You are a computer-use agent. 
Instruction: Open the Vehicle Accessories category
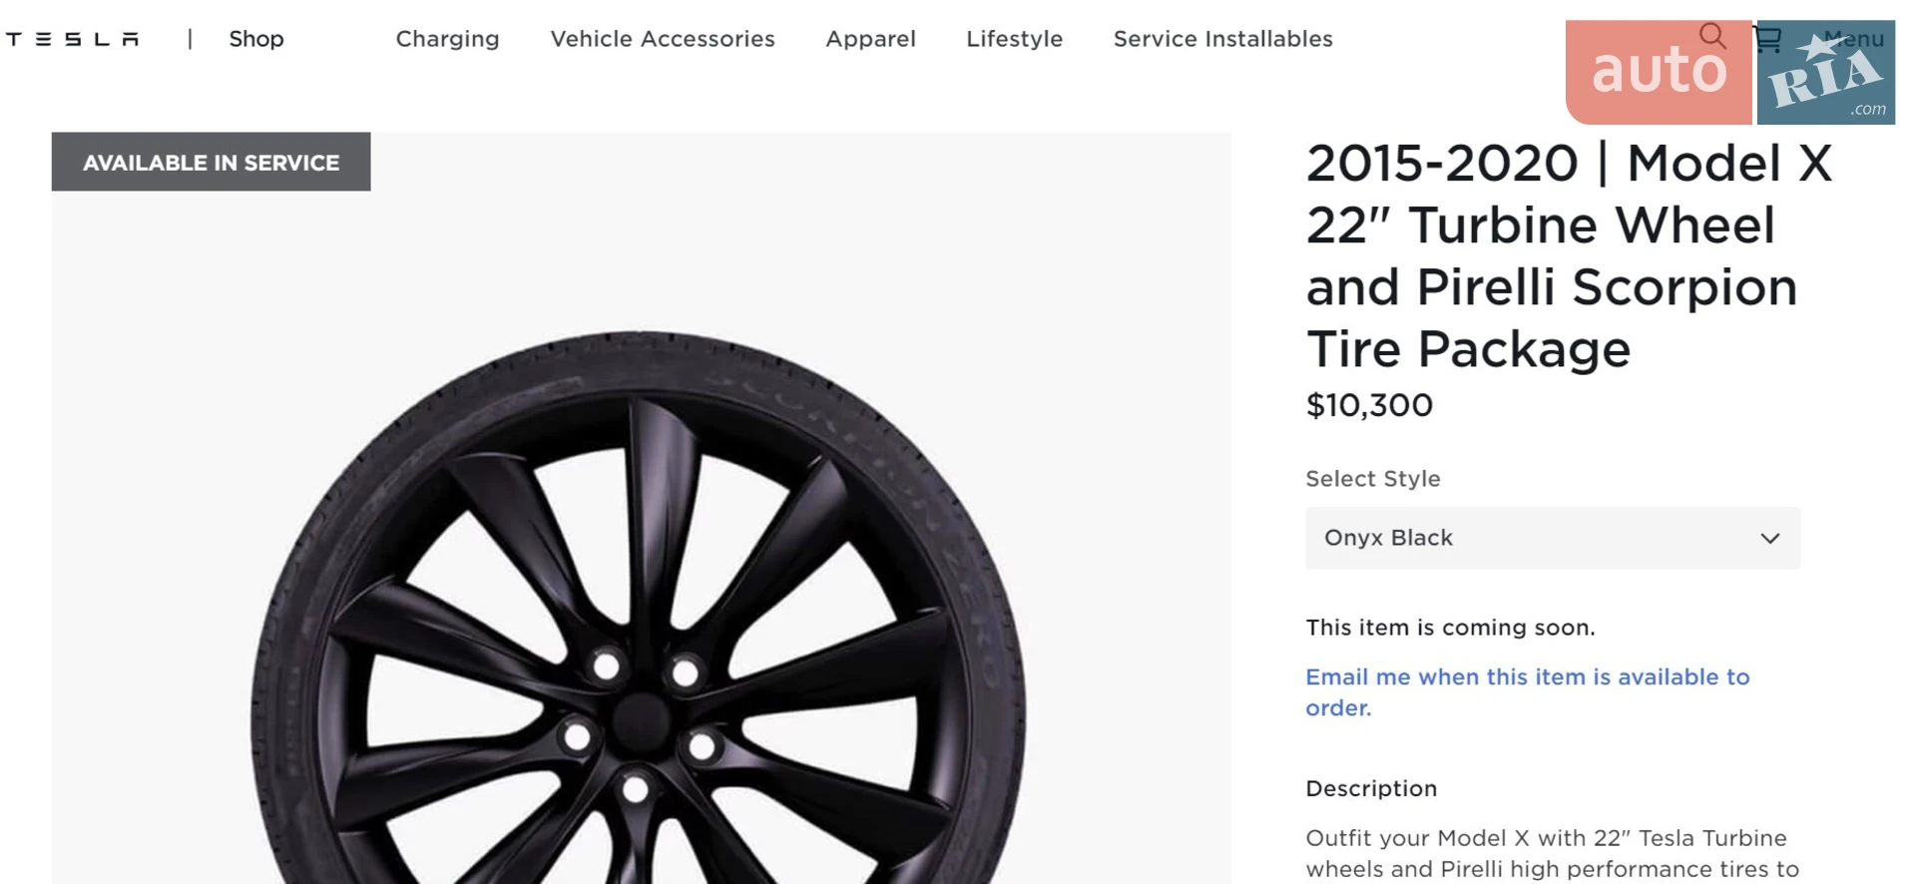tap(663, 39)
